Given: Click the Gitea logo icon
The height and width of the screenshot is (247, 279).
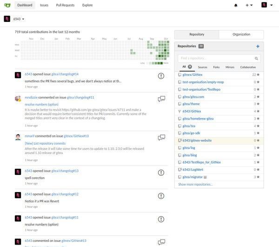Looking at the screenshot, I should tap(7, 5).
